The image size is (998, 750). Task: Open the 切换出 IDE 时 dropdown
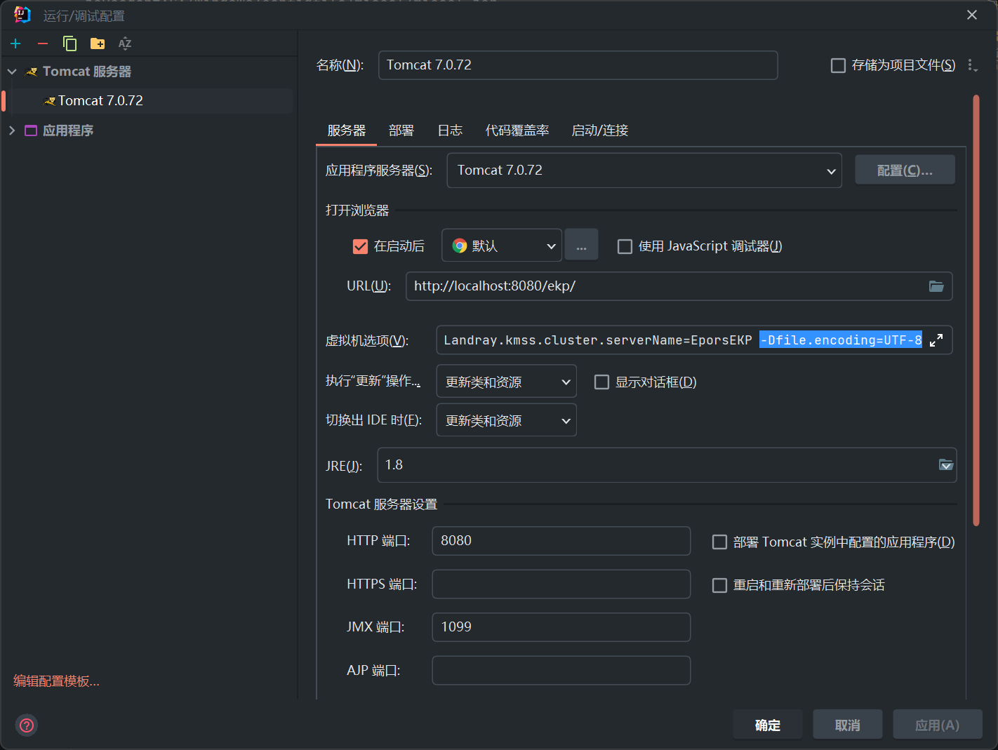click(507, 420)
